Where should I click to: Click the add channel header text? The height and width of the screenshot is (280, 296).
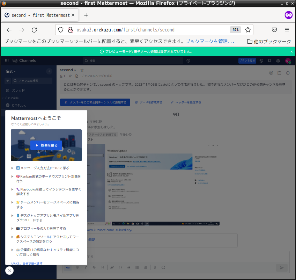pos(97,76)
